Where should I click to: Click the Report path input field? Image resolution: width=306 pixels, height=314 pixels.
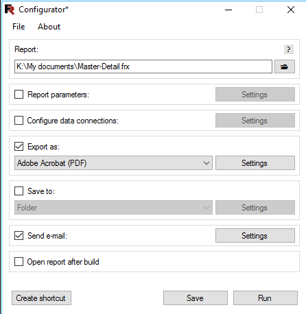coord(143,67)
